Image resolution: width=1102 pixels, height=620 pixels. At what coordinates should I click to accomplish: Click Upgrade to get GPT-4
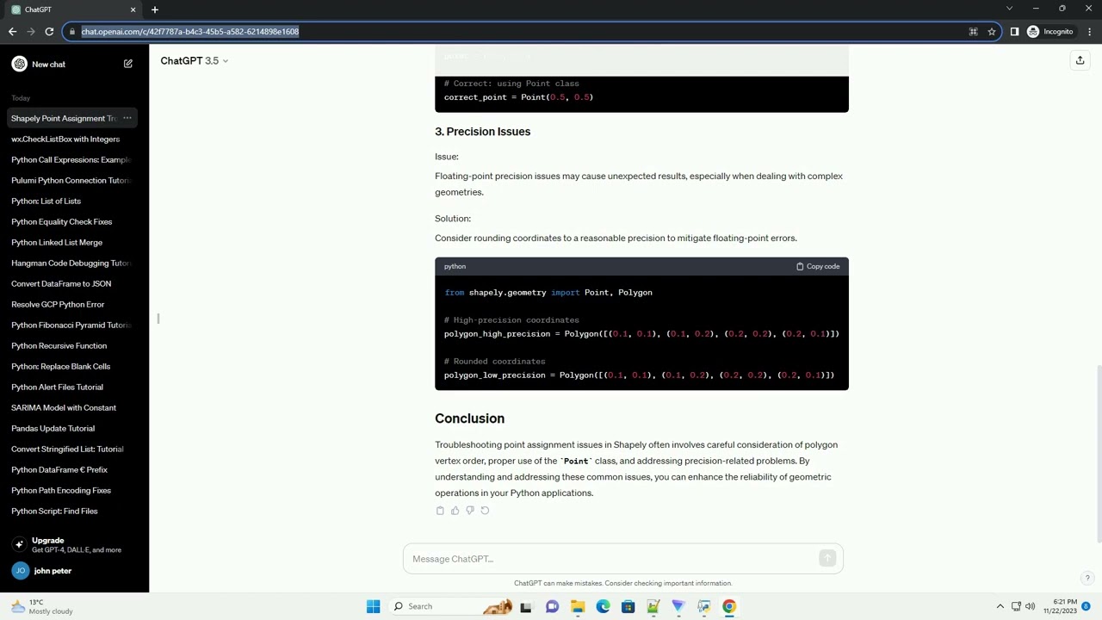tap(74, 544)
